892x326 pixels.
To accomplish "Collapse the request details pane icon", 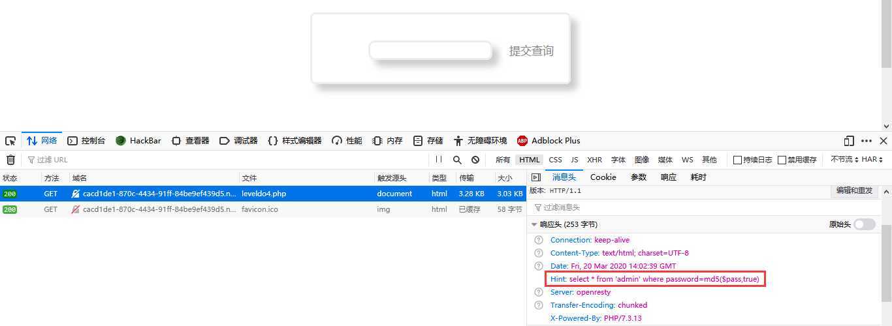I will 536,177.
